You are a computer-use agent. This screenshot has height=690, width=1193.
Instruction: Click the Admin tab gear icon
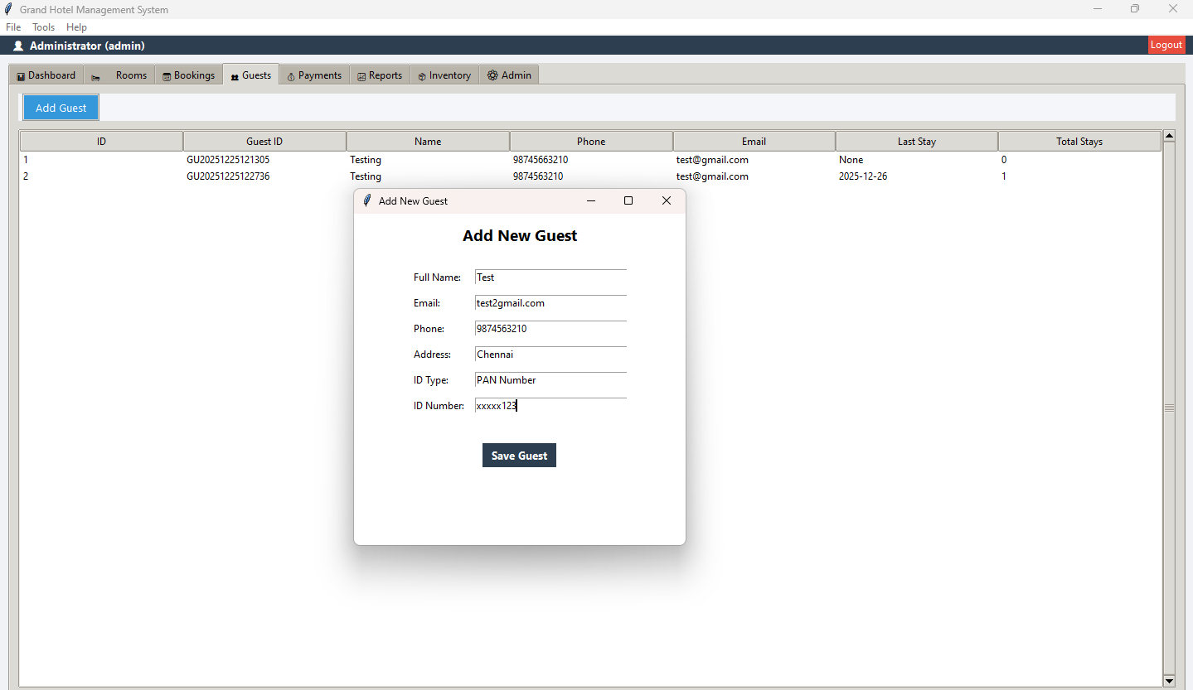492,75
